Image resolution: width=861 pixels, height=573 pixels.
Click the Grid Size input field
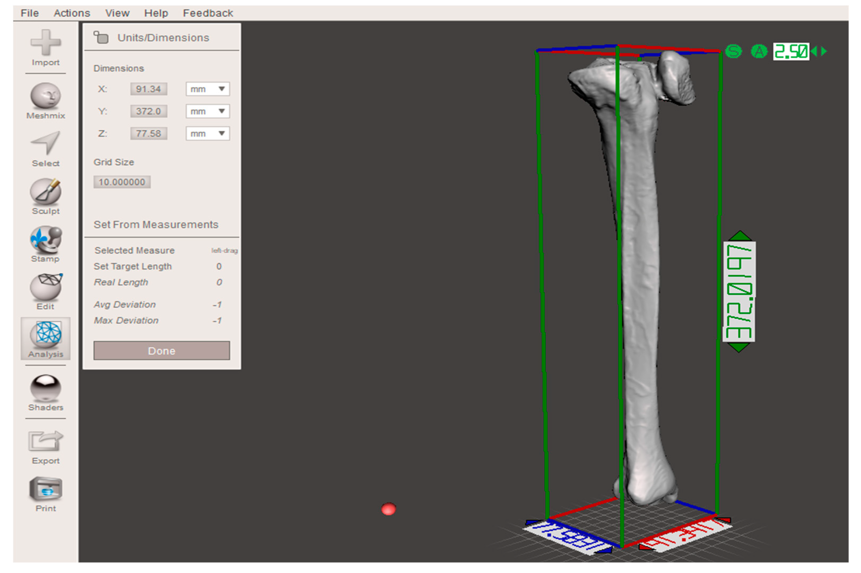point(122,182)
